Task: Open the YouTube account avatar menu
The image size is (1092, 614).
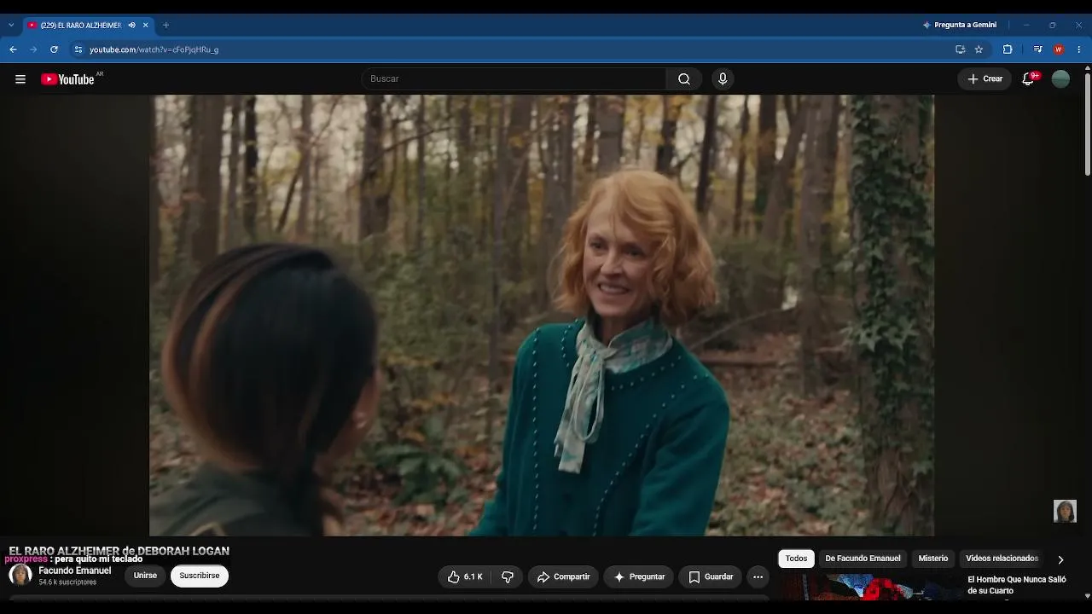Action: 1061,79
